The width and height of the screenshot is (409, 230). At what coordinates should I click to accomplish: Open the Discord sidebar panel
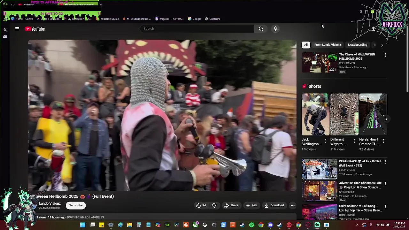[x=5, y=37]
